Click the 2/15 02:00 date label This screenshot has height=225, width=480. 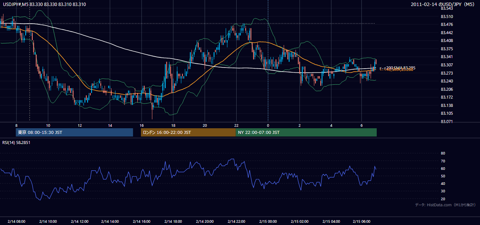299,222
